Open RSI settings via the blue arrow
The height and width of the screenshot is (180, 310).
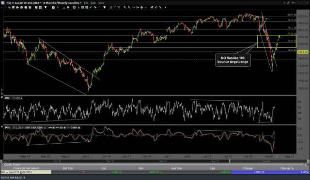21,98
